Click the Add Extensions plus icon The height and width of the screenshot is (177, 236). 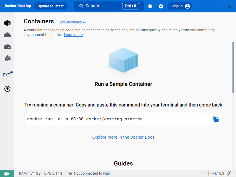coord(7,89)
